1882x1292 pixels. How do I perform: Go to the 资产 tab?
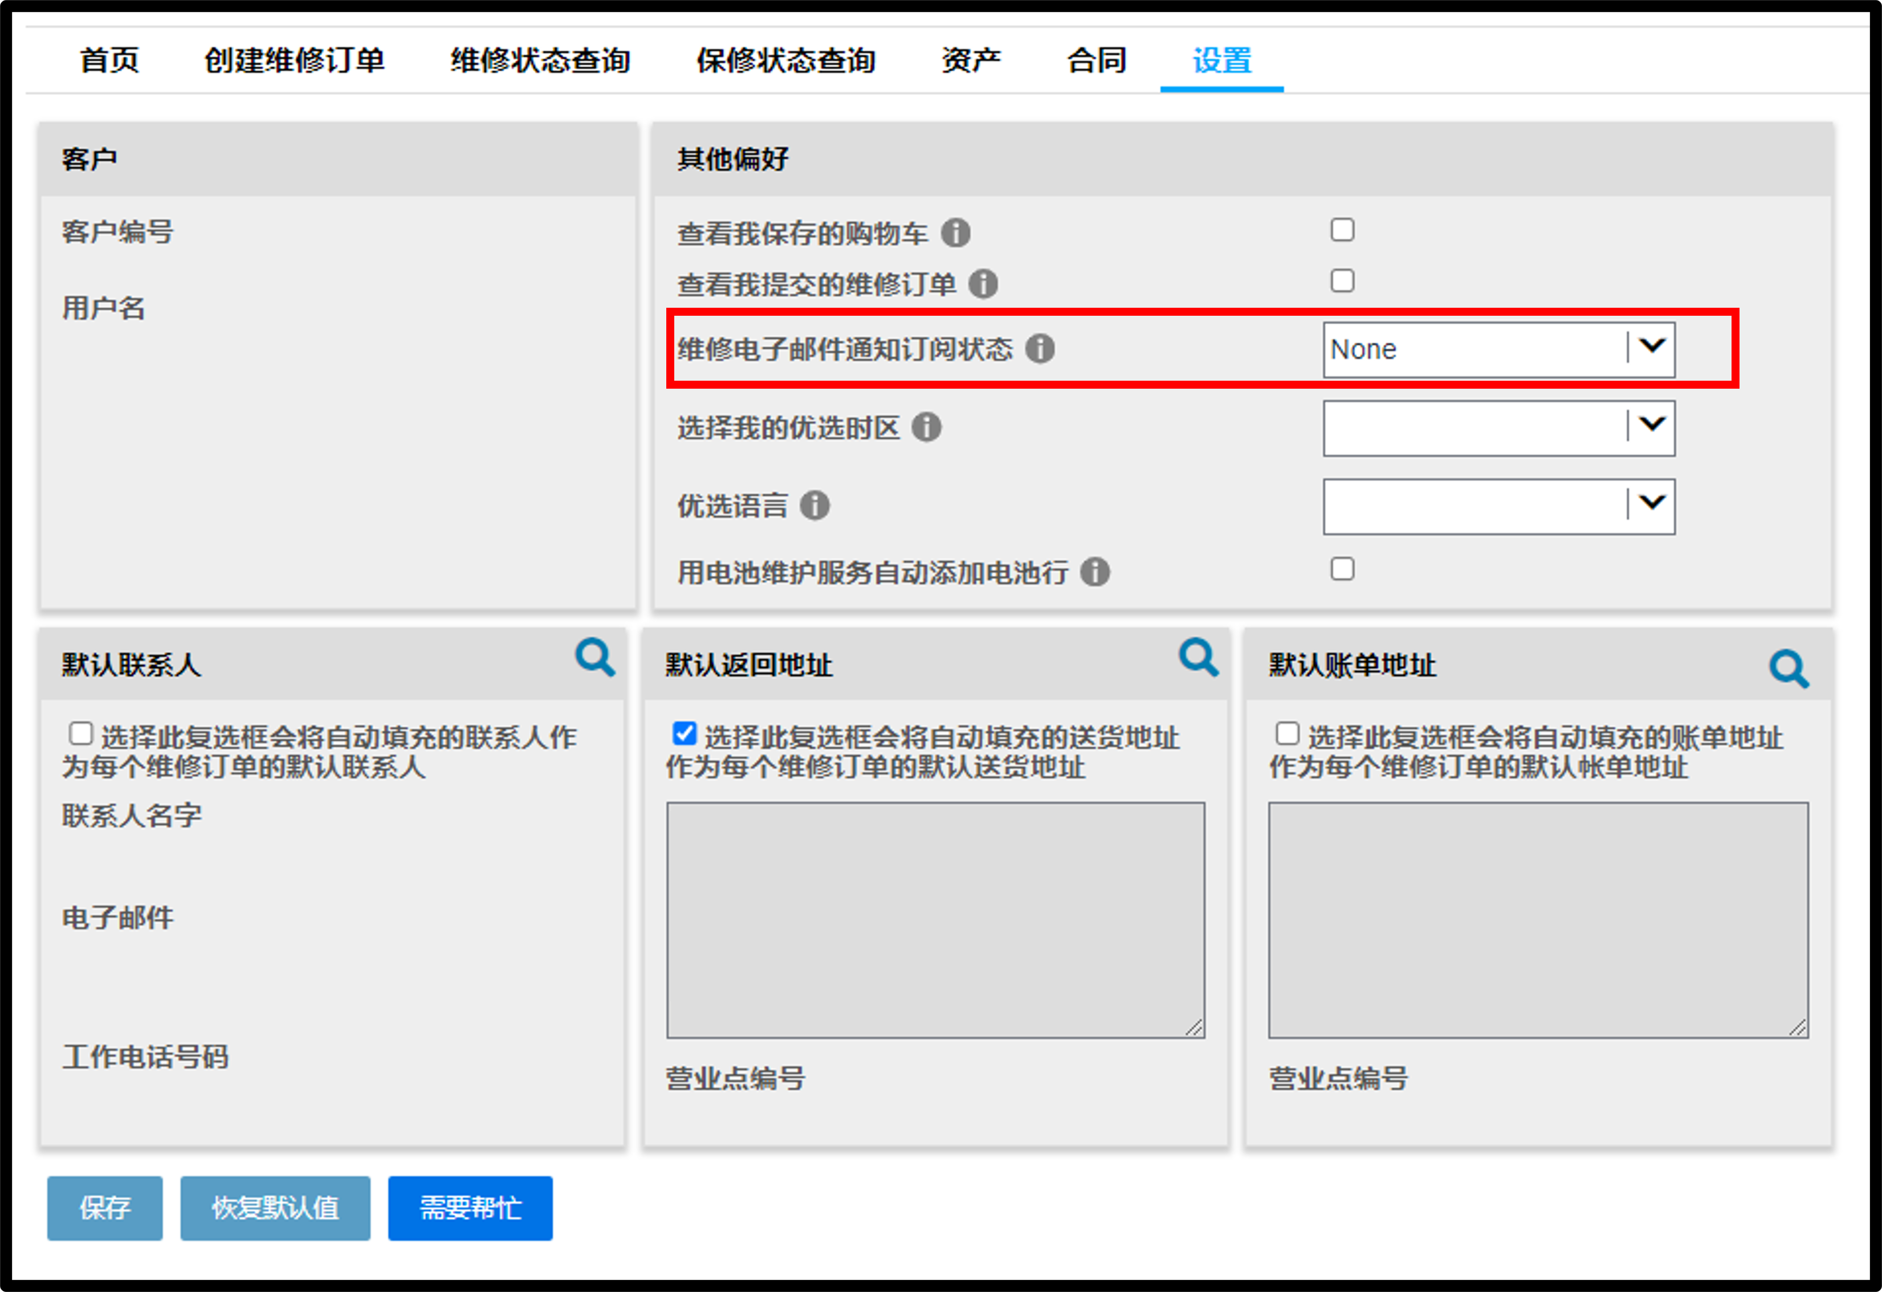971,61
